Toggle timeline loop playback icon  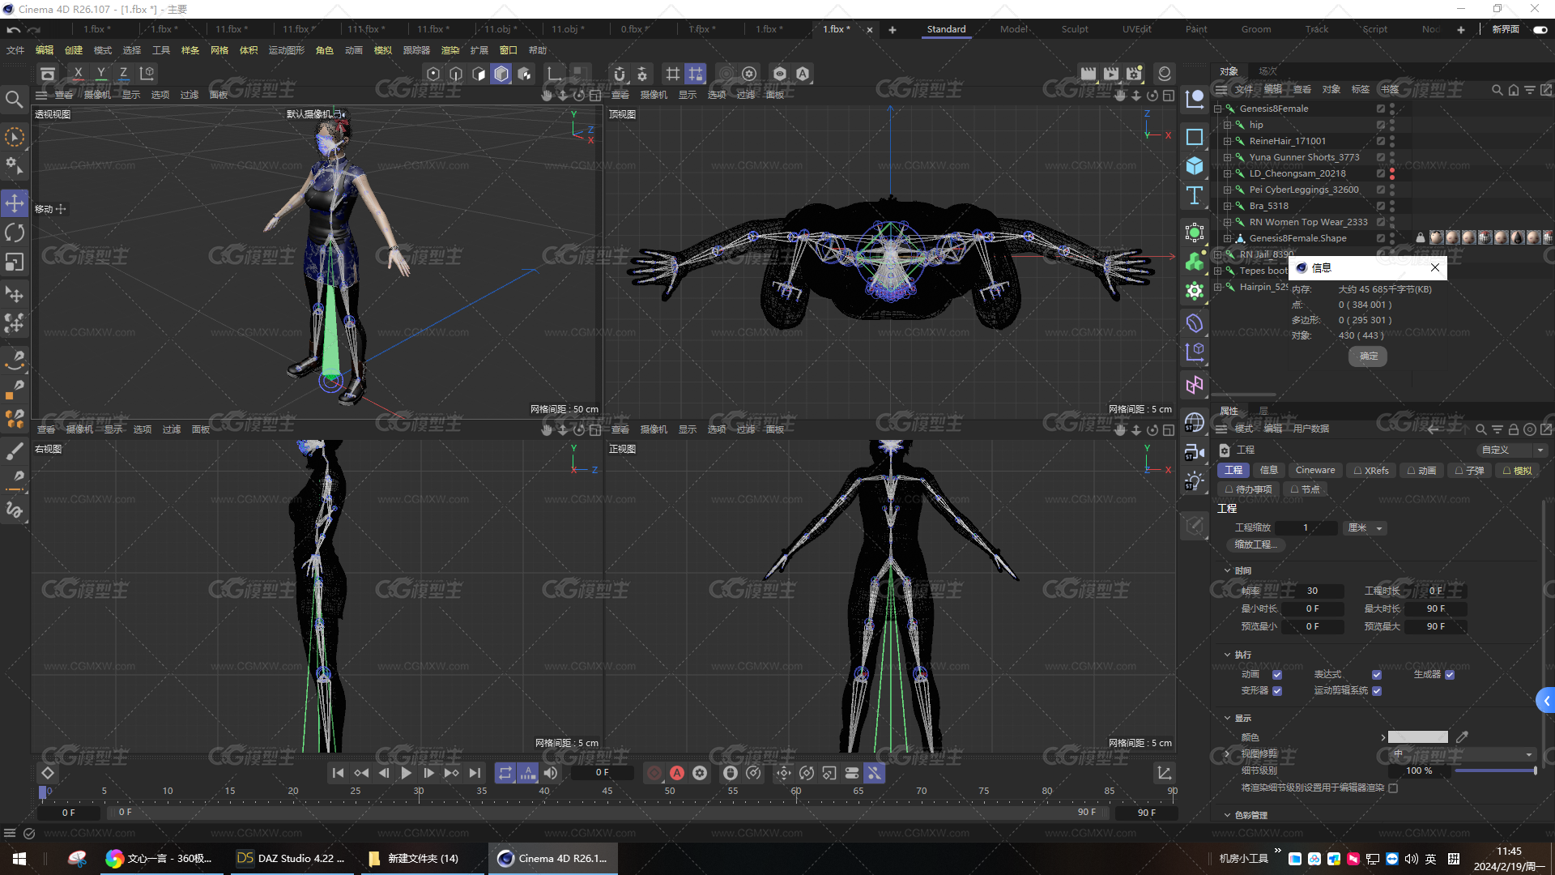tap(505, 773)
